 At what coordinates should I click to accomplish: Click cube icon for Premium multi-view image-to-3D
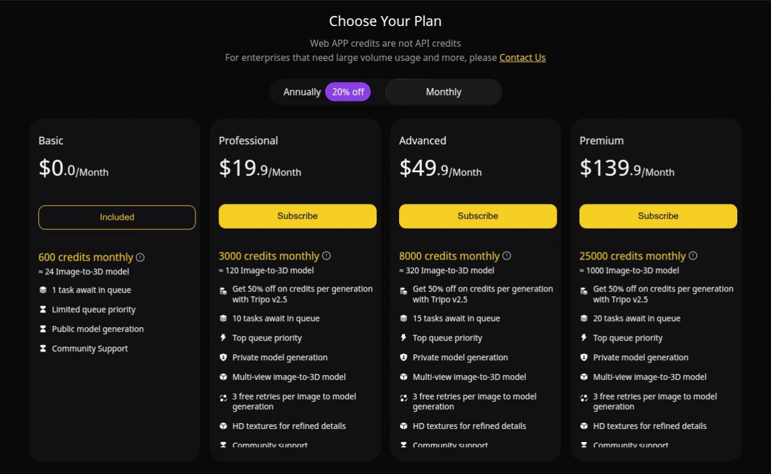click(584, 377)
